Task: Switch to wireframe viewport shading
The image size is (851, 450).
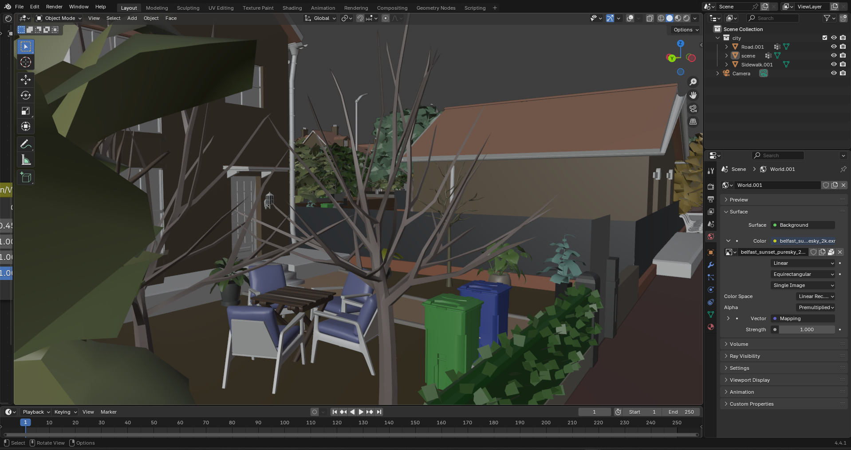Action: point(661,18)
